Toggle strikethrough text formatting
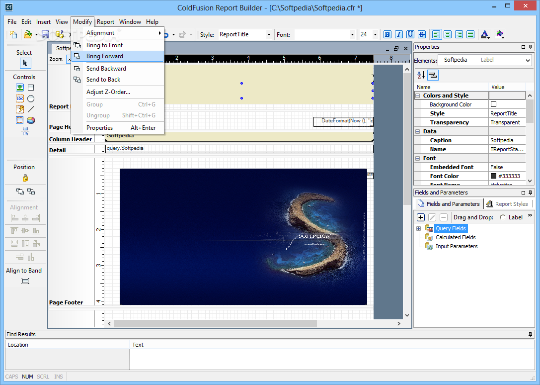The height and width of the screenshot is (385, 540). [422, 34]
